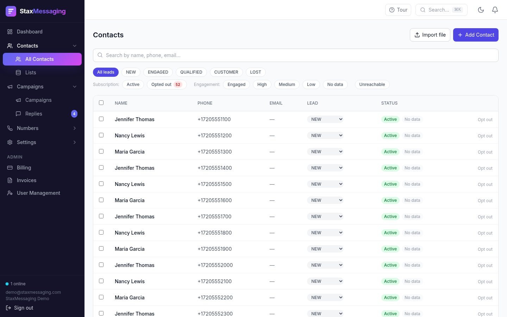Select checkbox for contact +17205552000
Viewport: 507px width, 317px height.
tap(101, 265)
